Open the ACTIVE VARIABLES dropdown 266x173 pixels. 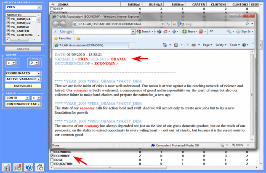point(39,79)
